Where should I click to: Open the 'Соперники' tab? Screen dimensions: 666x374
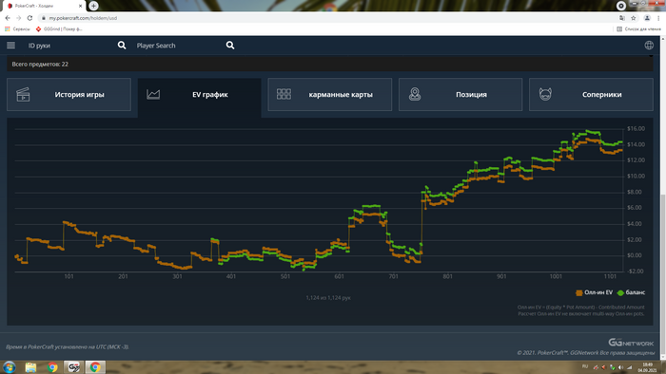coord(591,95)
